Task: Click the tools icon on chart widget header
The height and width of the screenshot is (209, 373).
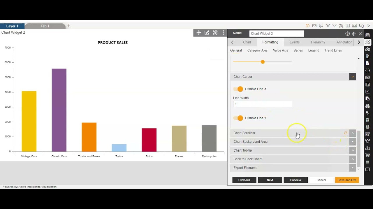Action: (215, 33)
